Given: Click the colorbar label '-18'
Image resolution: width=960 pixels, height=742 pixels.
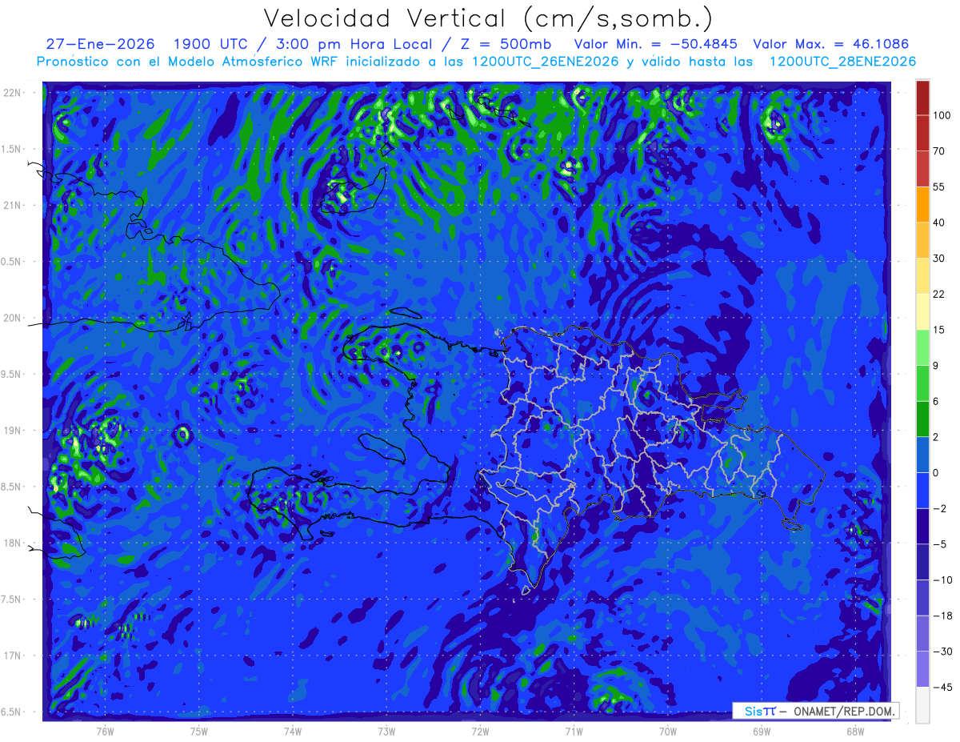Looking at the screenshot, I should click(x=942, y=616).
